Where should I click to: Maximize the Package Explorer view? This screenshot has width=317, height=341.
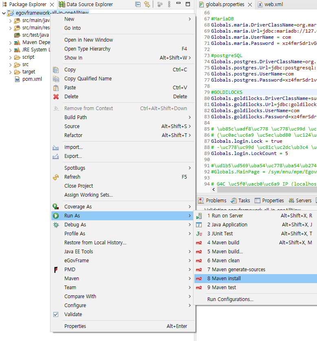coord(188,4)
